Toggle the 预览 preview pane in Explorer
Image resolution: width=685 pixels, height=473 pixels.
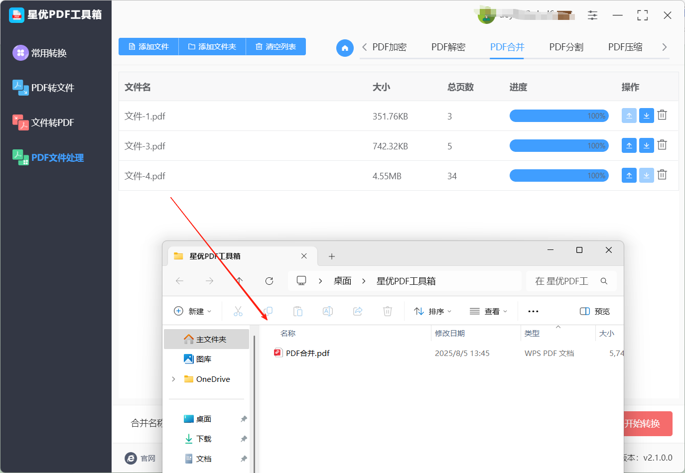pos(595,311)
